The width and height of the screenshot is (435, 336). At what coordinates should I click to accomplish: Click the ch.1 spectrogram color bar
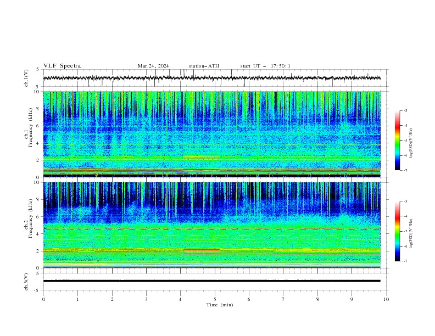[x=398, y=141]
